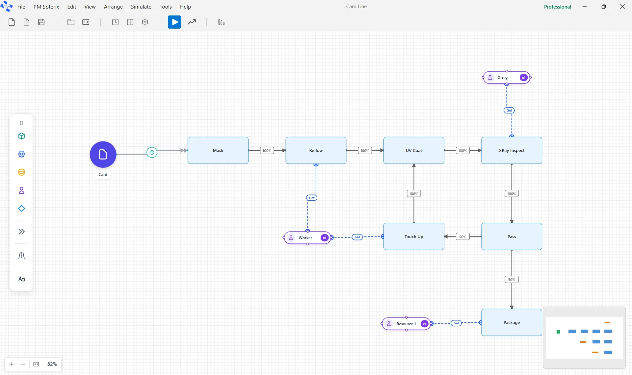Select the XRay Inspect activity box
This screenshot has height=375, width=632.
(512, 150)
